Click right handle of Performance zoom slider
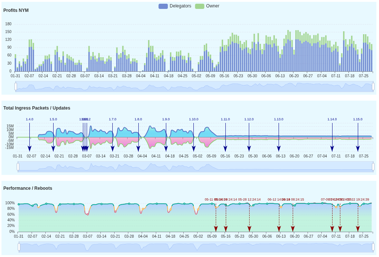This screenshot has height=257, width=379. [x=373, y=247]
